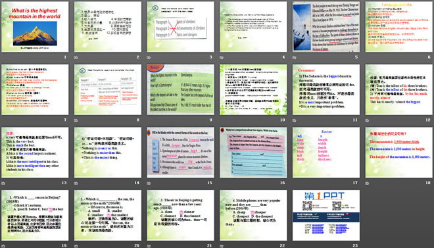The height and width of the screenshot is (248, 434).
Task: Click animation star icon under slide 5
Action: (294, 58)
